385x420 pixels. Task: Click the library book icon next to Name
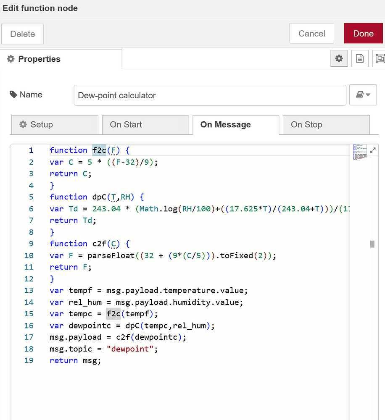(360, 94)
